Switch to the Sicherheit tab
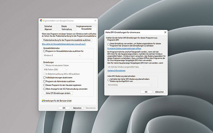213x133 pixels. point(48,26)
